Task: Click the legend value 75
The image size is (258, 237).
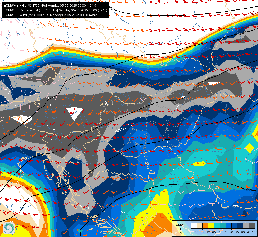Action: click(226, 232)
